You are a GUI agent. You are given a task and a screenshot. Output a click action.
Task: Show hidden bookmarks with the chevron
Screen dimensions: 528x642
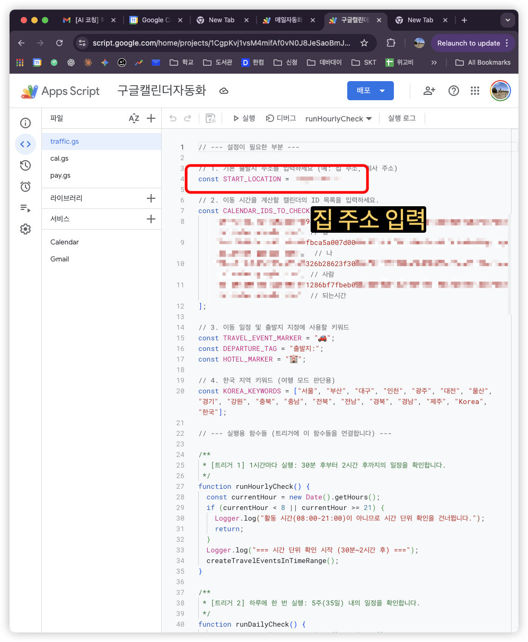click(x=434, y=63)
